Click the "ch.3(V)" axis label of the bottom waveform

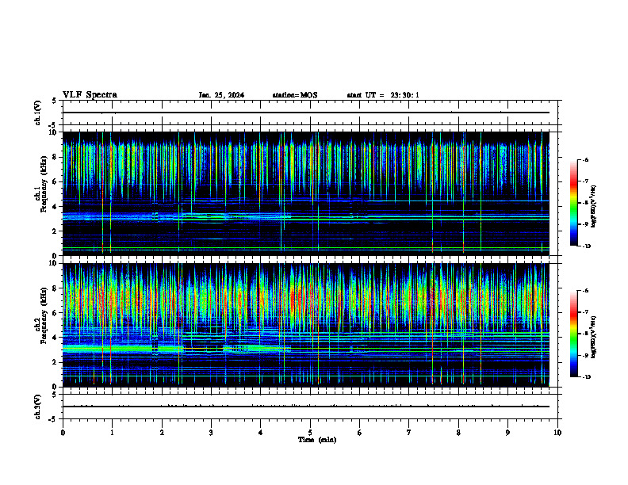[x=37, y=407]
